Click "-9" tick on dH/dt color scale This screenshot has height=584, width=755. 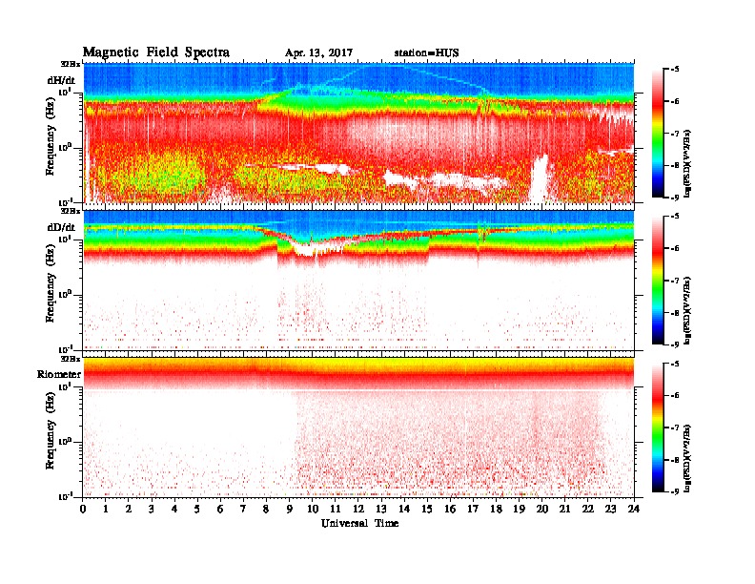pyautogui.click(x=675, y=198)
